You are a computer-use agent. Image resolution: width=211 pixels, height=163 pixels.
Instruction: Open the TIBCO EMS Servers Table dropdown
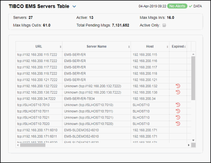tap(74, 6)
